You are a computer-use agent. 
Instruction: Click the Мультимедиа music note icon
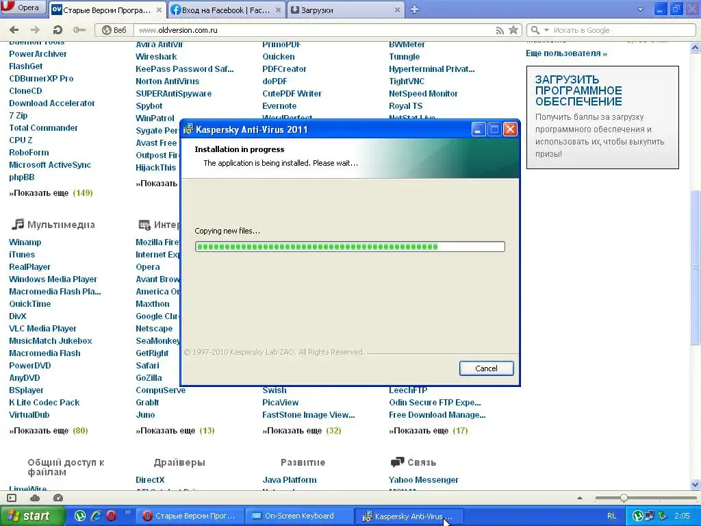pos(17,224)
